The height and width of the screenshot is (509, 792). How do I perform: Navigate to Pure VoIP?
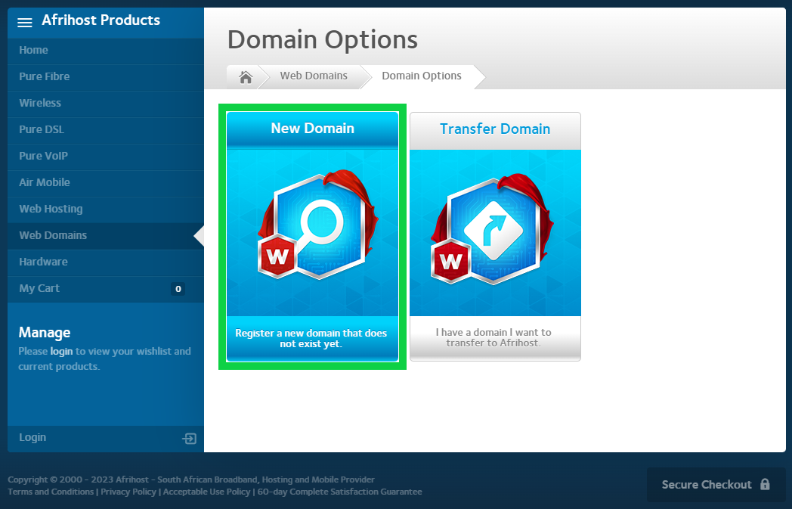[44, 156]
